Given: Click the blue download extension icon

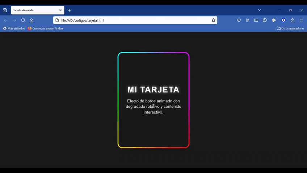Looking at the screenshot, I should click(x=283, y=20).
